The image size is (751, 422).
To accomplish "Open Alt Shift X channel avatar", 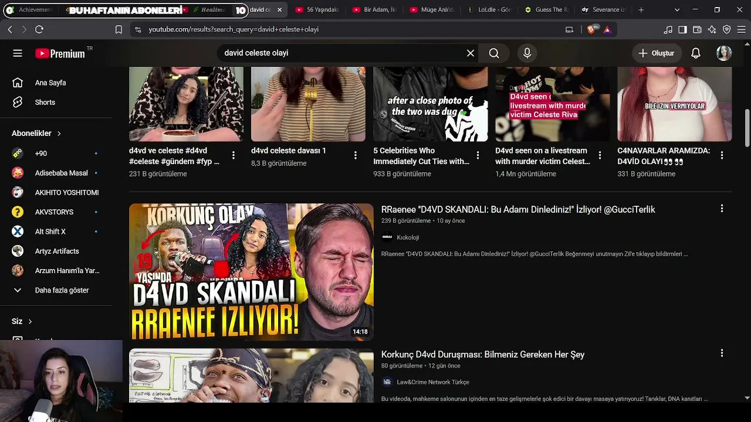I will tap(18, 232).
